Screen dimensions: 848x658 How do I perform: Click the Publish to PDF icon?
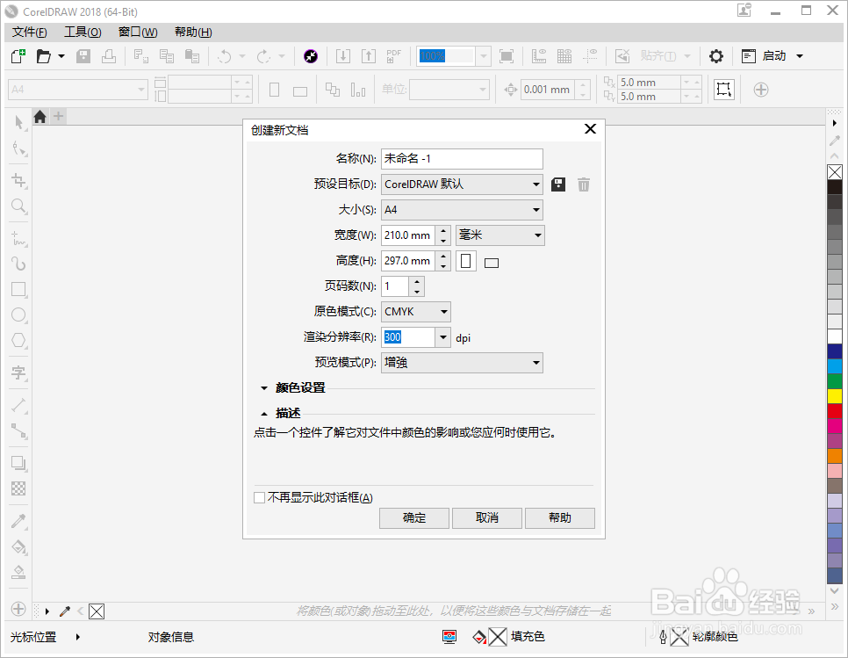coord(393,55)
